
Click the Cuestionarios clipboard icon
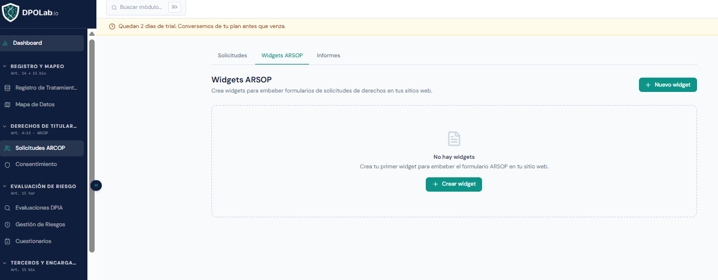tap(7, 241)
